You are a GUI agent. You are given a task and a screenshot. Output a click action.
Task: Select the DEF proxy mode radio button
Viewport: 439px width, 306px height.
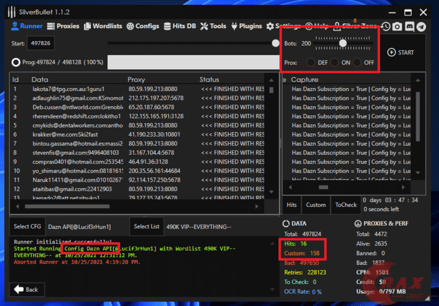(311, 62)
